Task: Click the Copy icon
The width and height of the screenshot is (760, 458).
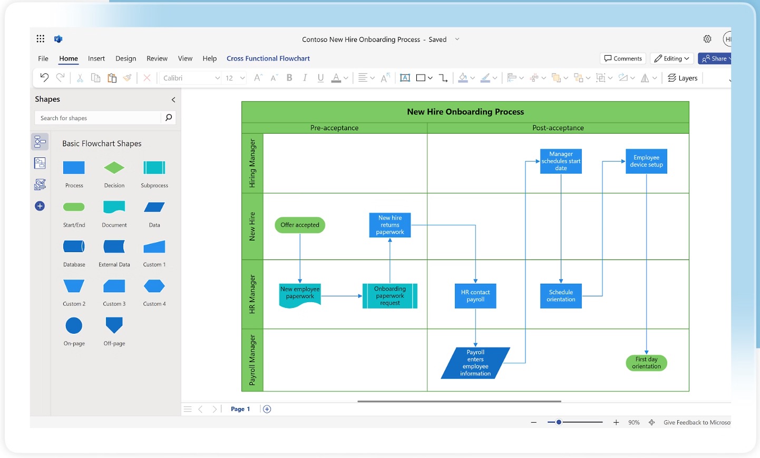Action: tap(96, 78)
